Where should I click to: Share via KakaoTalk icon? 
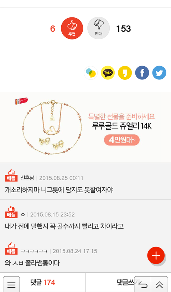click(108, 73)
